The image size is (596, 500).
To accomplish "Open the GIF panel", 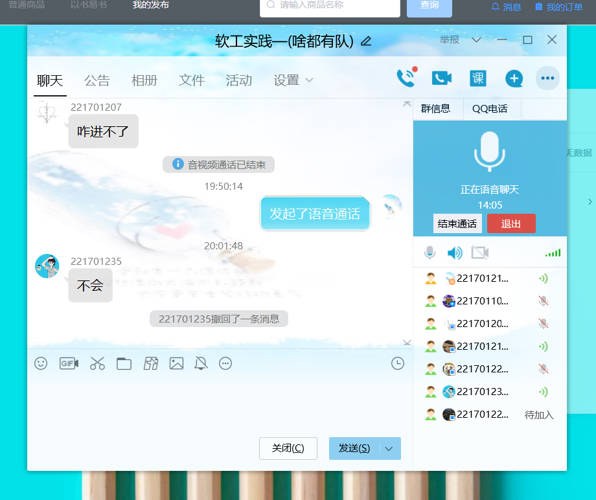I will (x=69, y=363).
